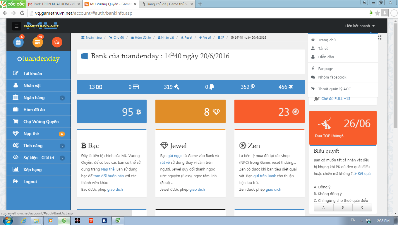This screenshot has height=225, width=398.
Task: Expand the Tính năng sidebar submenu
Action: [x=62, y=146]
